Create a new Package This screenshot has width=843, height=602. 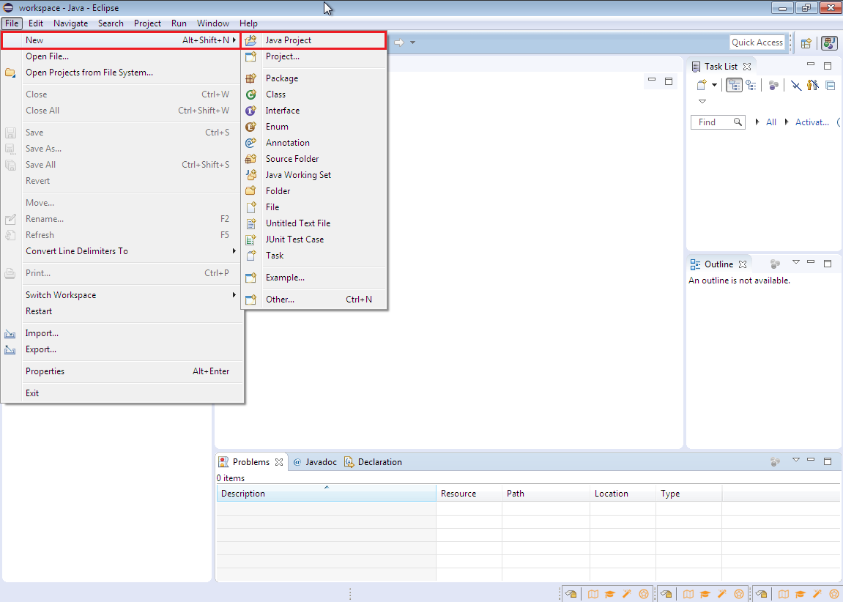pos(314,78)
